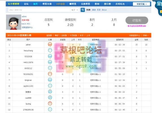
Task: Click the blue search magnifier button
Action: click(x=83, y=10)
